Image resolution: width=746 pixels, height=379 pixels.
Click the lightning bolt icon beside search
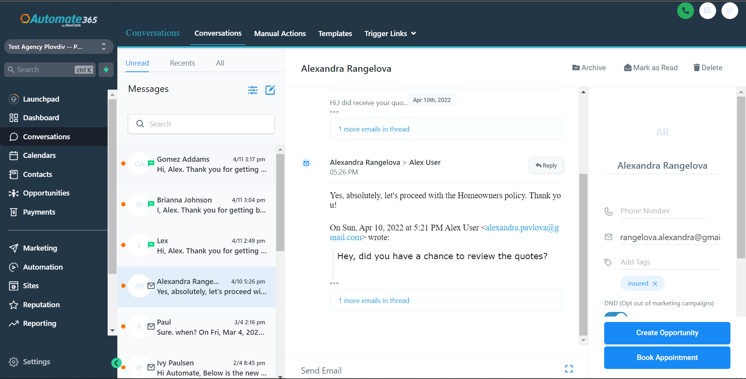click(106, 69)
